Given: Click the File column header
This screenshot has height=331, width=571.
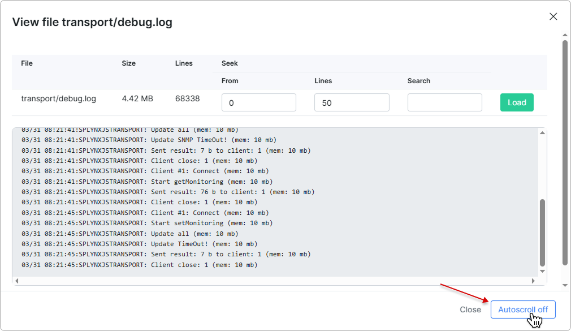Looking at the screenshot, I should 27,63.
